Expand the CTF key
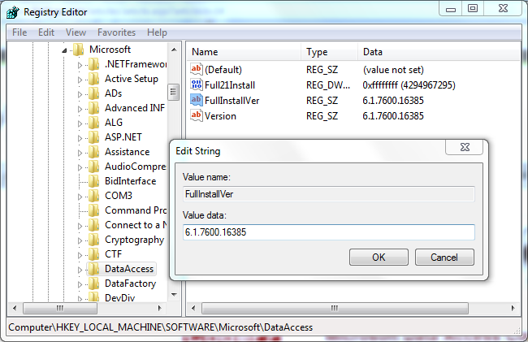Screen dimensions: 528x342 coord(80,256)
